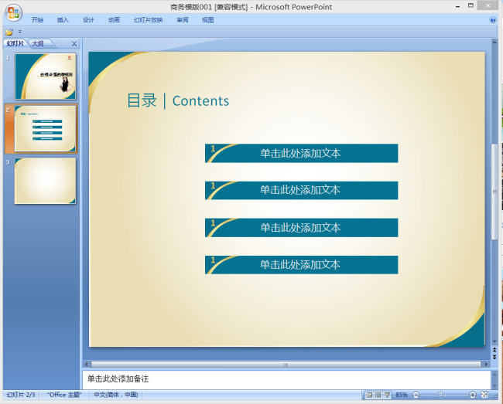Switch to the 大纲 outline tab
The width and height of the screenshot is (503, 404).
(38, 43)
